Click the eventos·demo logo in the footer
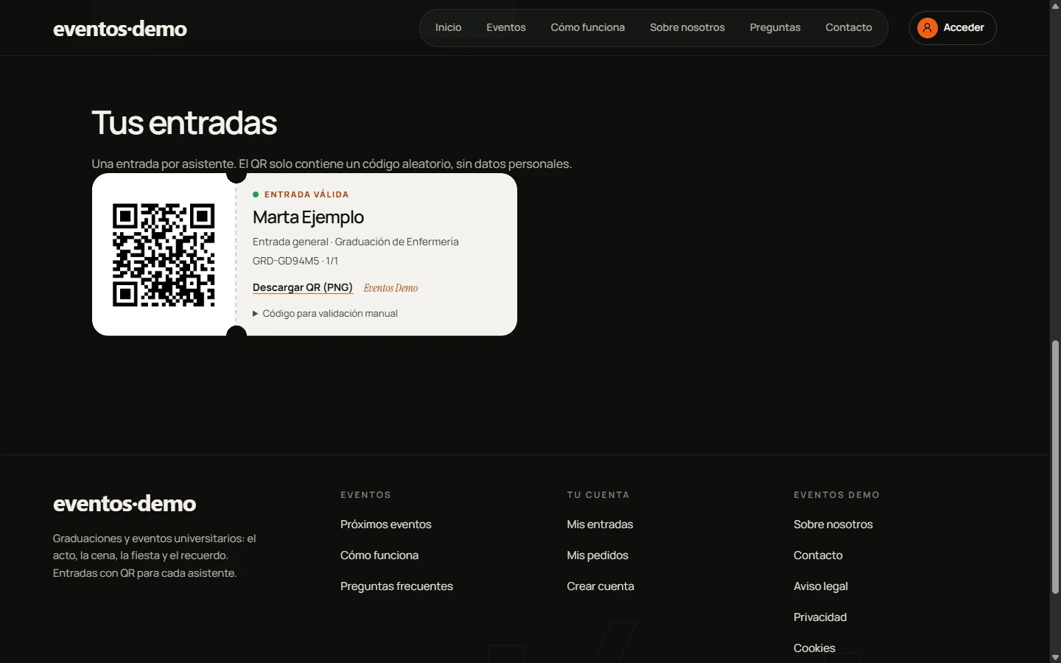 coord(125,503)
